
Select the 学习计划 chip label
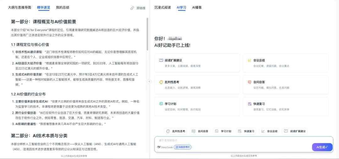226,131
